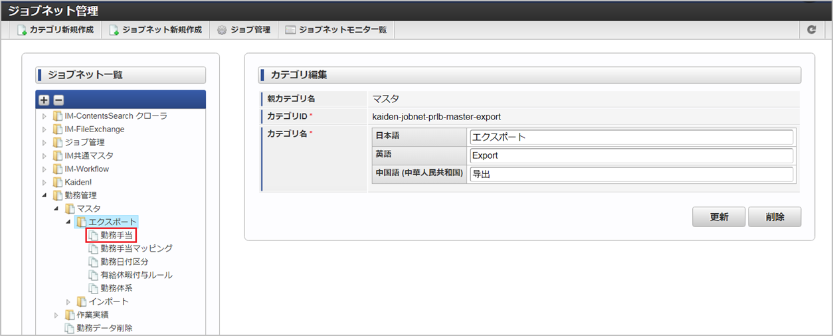The image size is (833, 336).
Task: Click the 勤務データ削除 jobnet document icon
Action: point(69,328)
